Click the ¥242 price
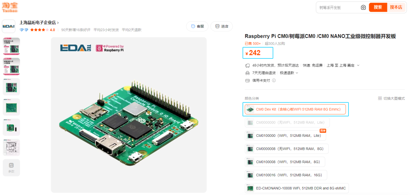The width and height of the screenshot is (411, 195). pyautogui.click(x=253, y=53)
